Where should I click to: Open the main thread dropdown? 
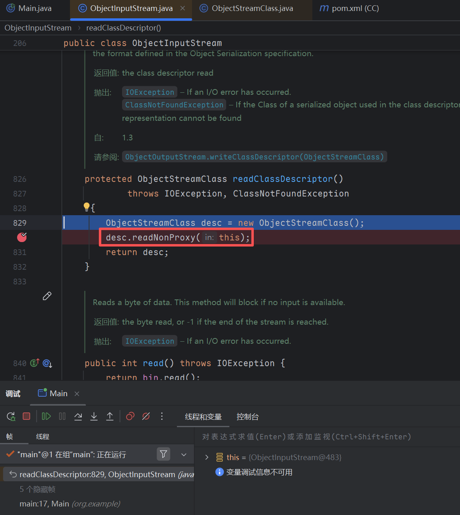coord(184,454)
